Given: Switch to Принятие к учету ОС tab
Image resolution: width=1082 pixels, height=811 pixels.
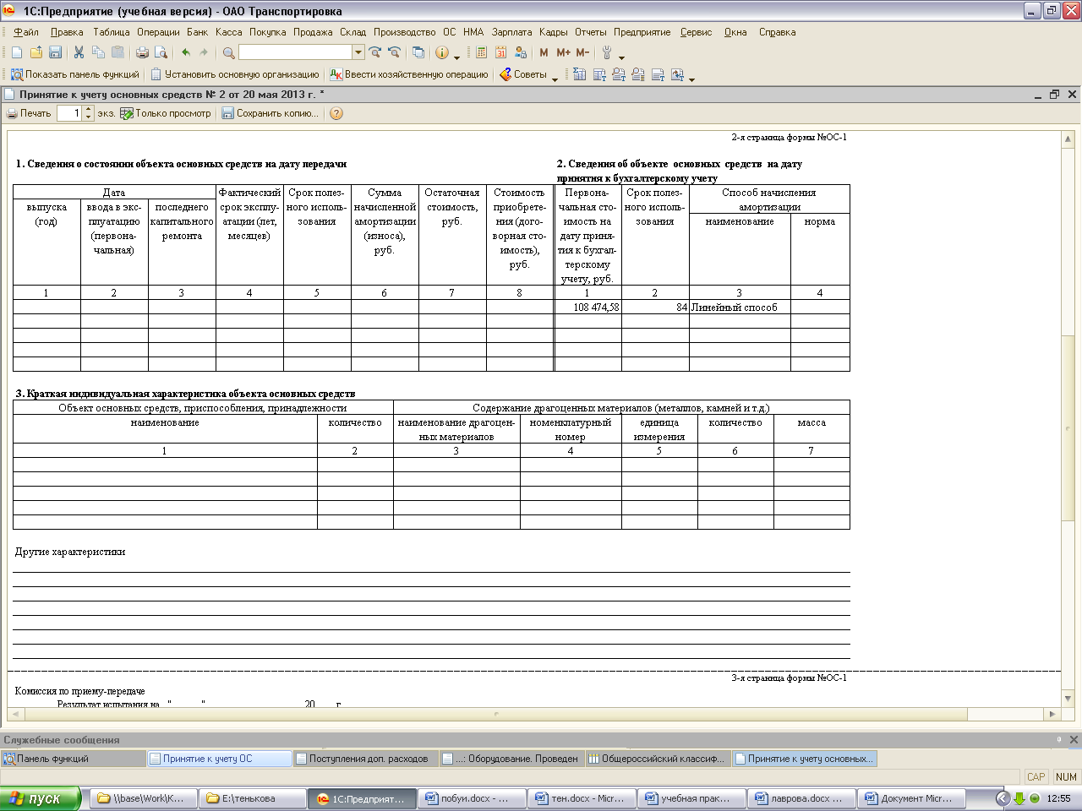Looking at the screenshot, I should click(219, 759).
